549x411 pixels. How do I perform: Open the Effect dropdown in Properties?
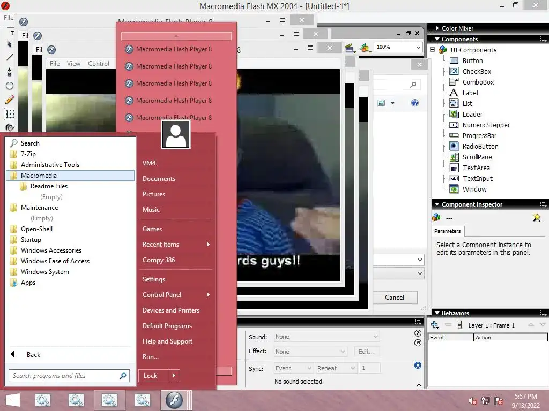point(310,352)
